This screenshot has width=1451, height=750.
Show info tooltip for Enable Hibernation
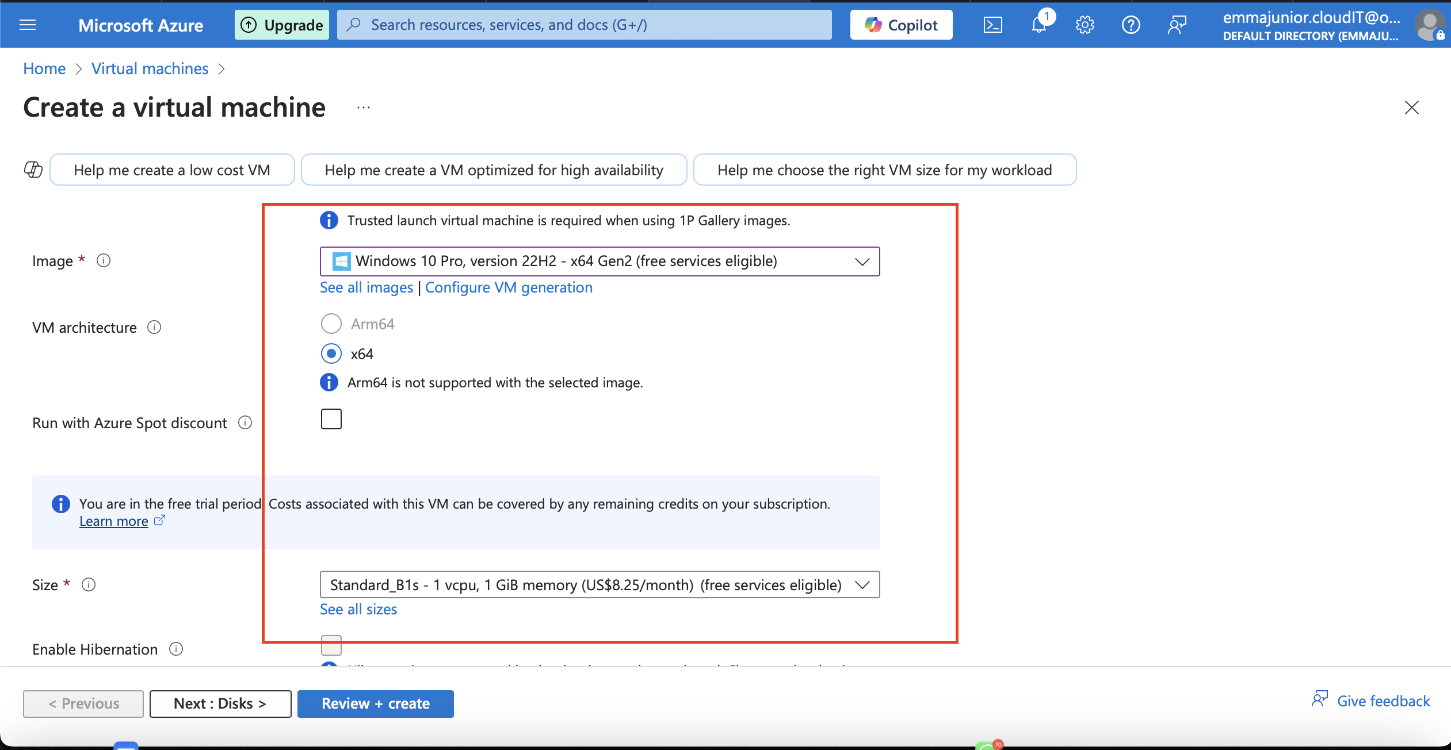pyautogui.click(x=176, y=649)
